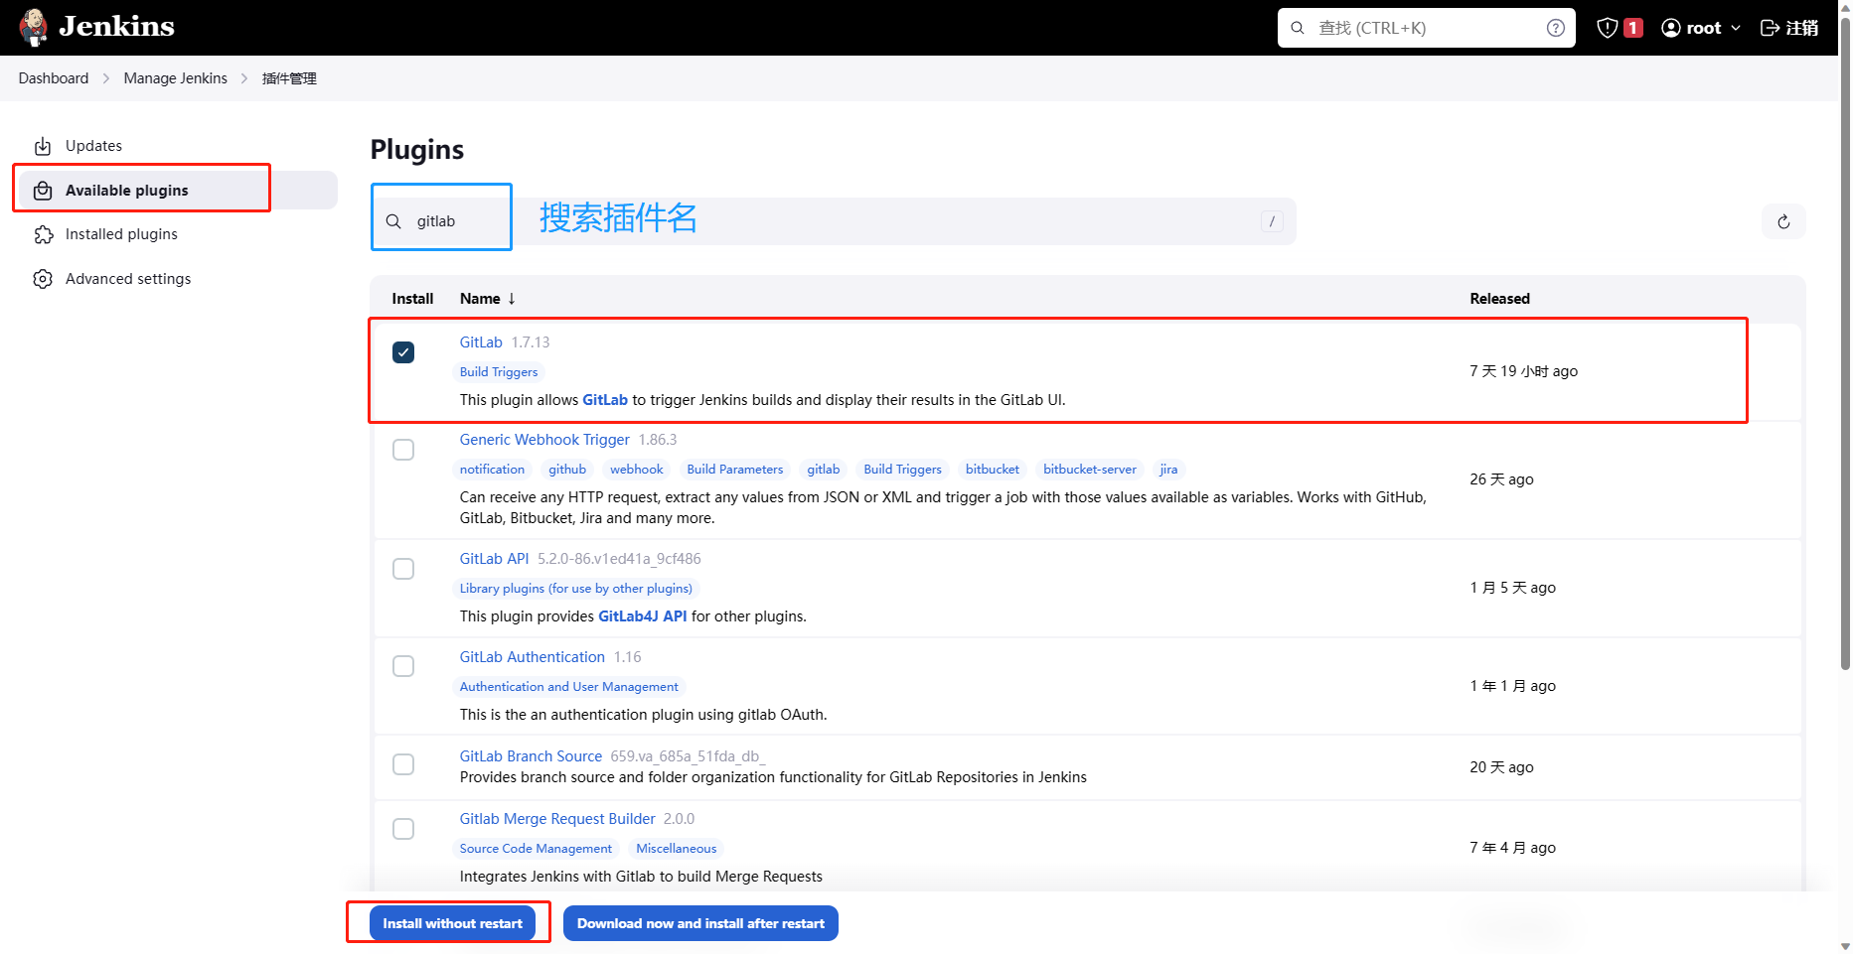Open the GitLab4J API link
The height and width of the screenshot is (954, 1853).
643,616
